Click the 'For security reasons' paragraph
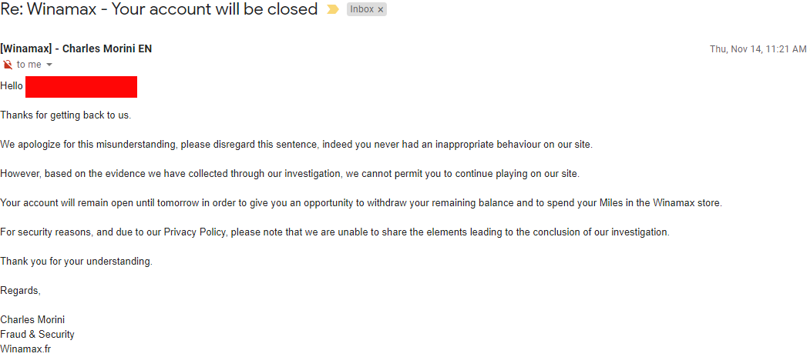 [334, 232]
